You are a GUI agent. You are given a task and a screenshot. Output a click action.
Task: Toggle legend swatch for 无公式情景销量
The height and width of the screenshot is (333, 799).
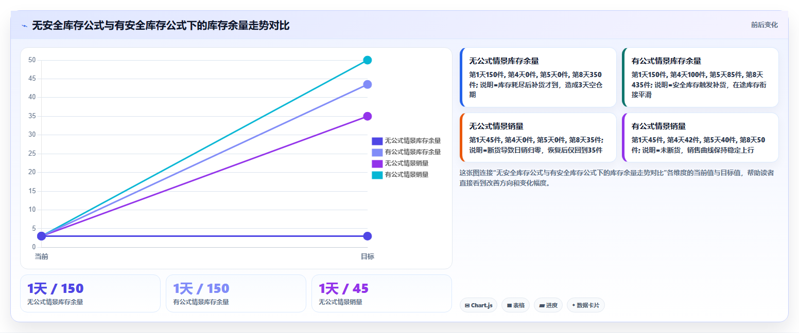tap(377, 163)
